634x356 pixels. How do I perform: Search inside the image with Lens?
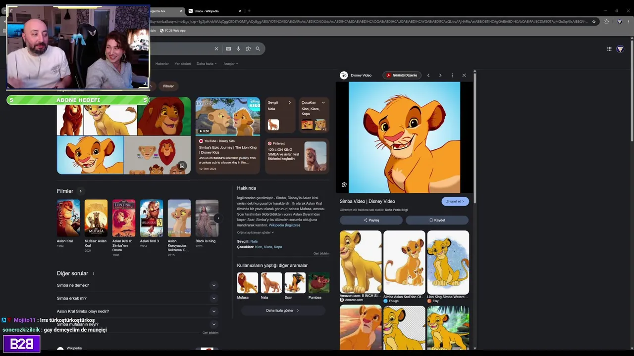(x=344, y=185)
